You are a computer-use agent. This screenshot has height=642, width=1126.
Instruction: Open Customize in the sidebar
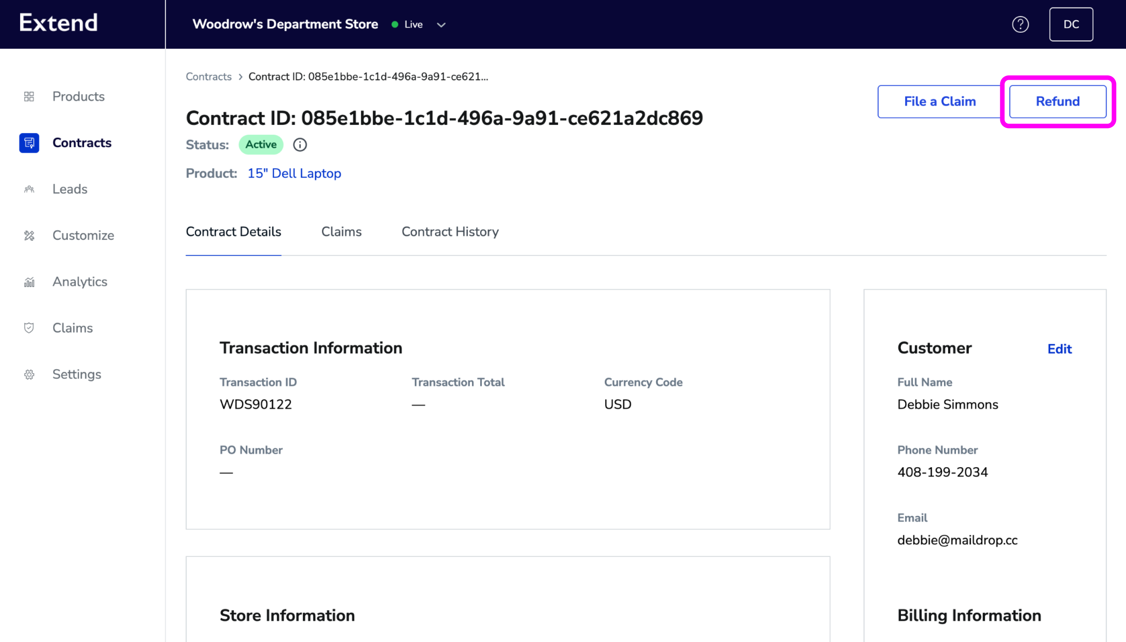point(83,235)
